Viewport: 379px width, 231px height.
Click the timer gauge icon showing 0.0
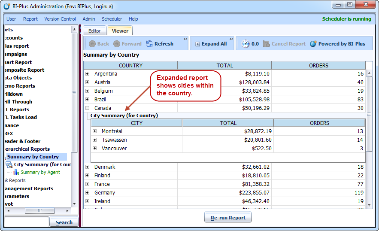tap(245, 44)
